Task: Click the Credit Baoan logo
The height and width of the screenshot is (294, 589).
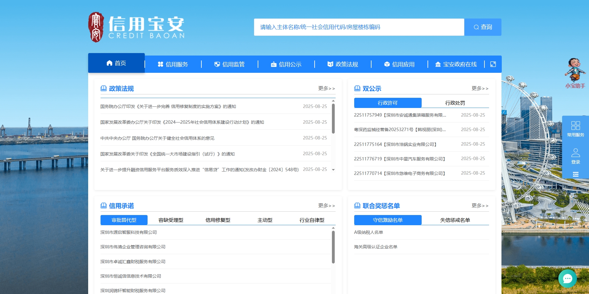Action: click(136, 27)
